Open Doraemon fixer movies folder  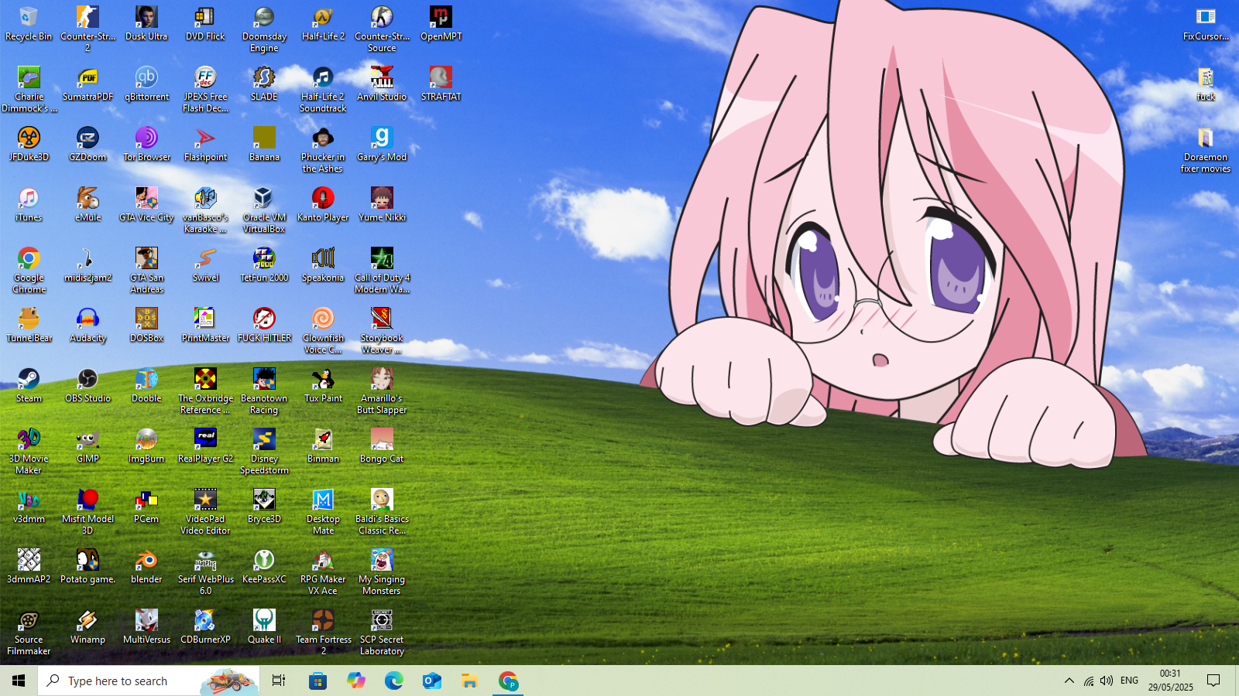pos(1206,150)
